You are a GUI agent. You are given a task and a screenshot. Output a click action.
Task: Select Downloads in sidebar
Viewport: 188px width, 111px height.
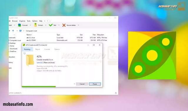(x=14, y=49)
